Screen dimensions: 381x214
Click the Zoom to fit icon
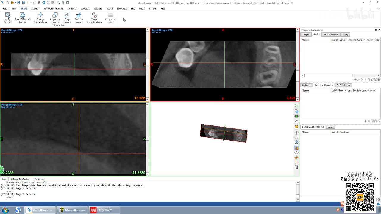68,3
